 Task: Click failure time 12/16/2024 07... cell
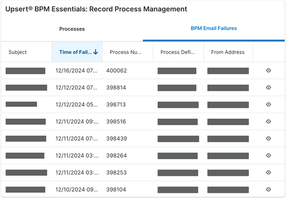pos(77,70)
